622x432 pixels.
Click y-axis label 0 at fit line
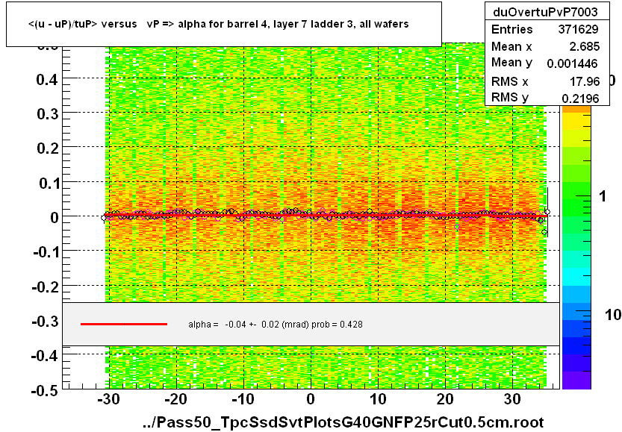(x=55, y=218)
